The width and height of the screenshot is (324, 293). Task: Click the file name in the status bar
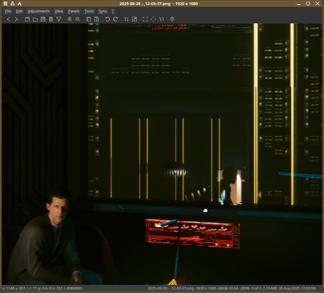(x=171, y=288)
